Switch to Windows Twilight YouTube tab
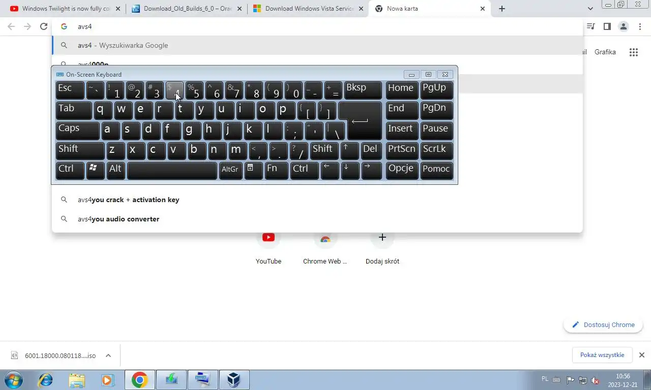Viewport: 651px width, 390px height. [65, 9]
